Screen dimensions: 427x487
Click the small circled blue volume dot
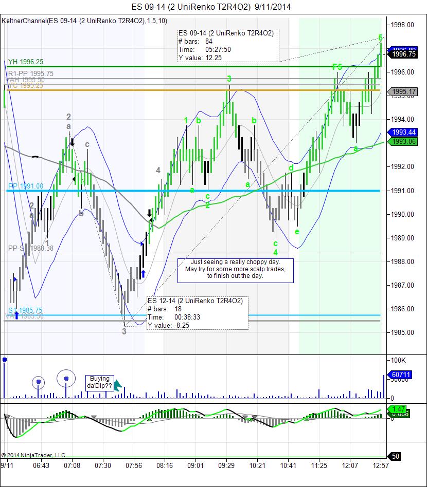38,382
